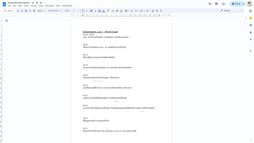This screenshot has width=254, height=143.
Task: Show the document outline
Action: tap(6, 21)
